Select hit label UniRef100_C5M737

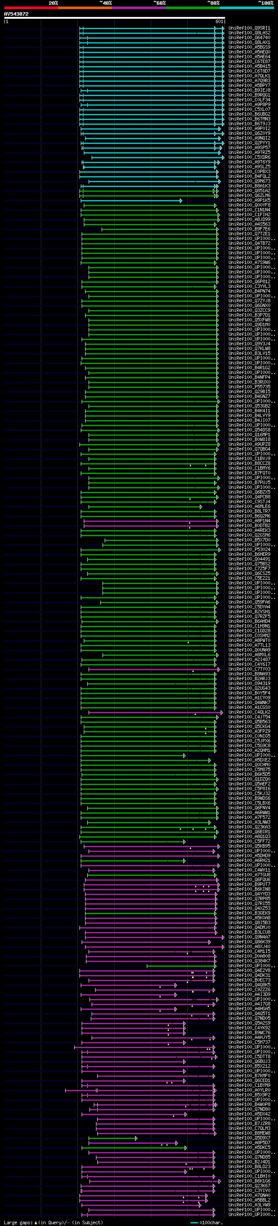pyautogui.click(x=249, y=1042)
